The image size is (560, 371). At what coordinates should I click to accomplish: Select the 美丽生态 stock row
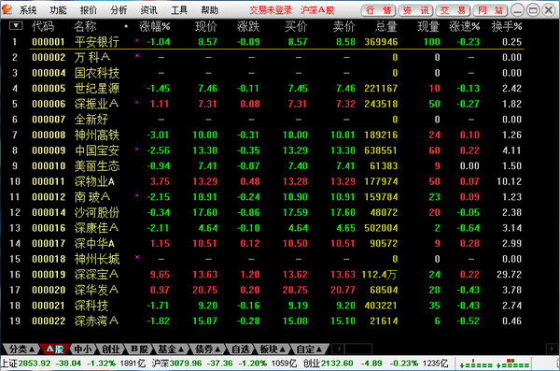pos(266,166)
